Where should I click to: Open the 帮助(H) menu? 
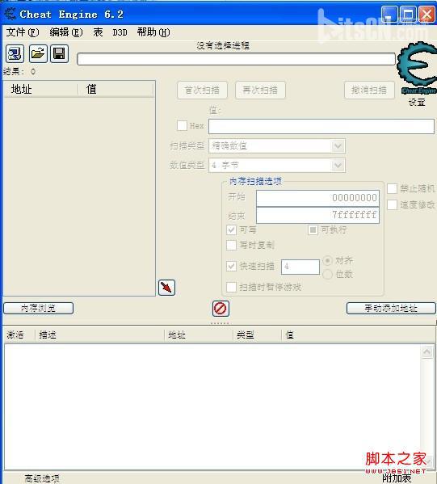(153, 32)
